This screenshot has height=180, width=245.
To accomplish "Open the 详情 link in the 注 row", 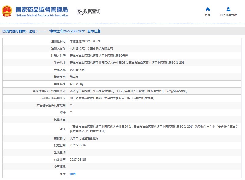I will click(73, 174).
